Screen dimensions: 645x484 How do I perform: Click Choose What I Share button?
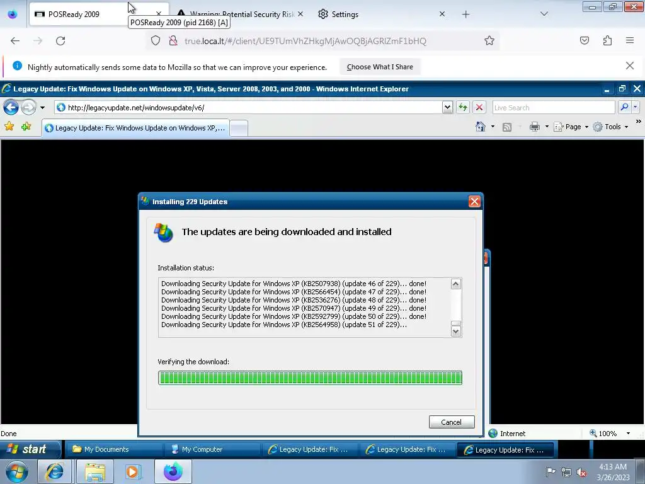click(x=380, y=67)
